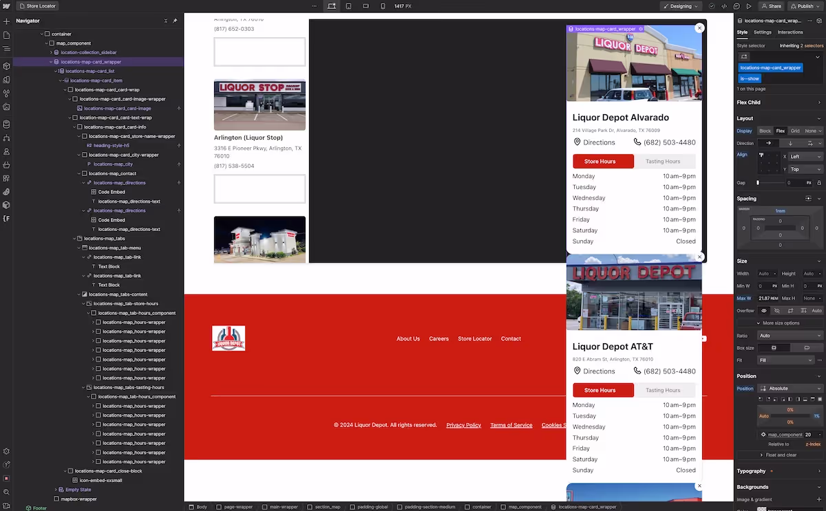This screenshot has width=826, height=511.
Task: Collapse all Navigator items icon
Action: [x=166, y=21]
